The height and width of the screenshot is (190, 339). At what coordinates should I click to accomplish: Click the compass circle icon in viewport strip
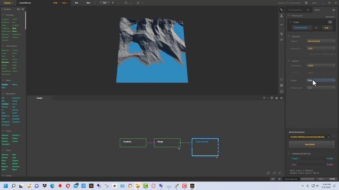point(281,85)
